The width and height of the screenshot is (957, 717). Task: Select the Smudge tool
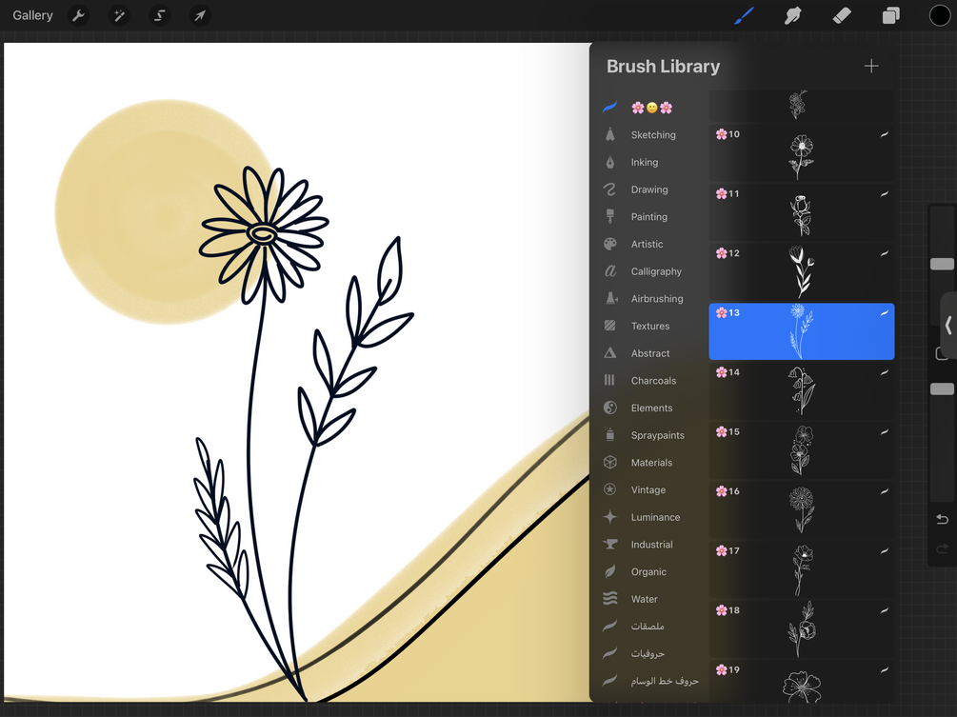coord(792,15)
